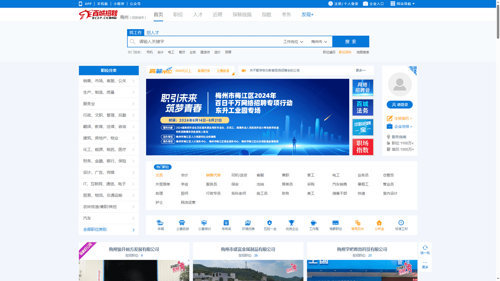
Task: Expand 财务、金融、银行、保险 category
Action: click(x=109, y=161)
